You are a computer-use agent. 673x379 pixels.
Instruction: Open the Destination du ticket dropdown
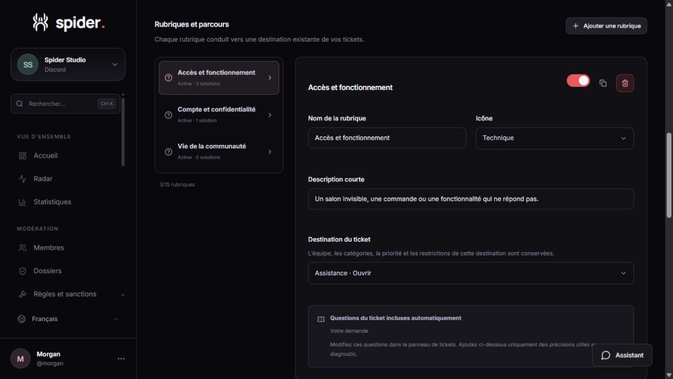click(x=471, y=273)
